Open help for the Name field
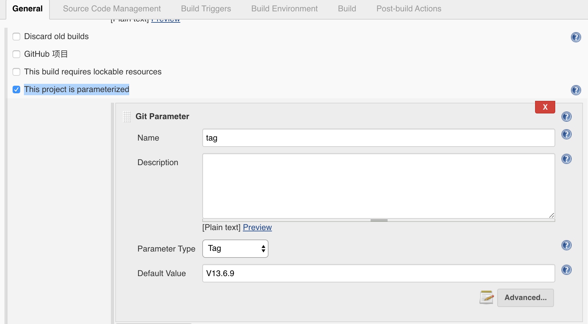The width and height of the screenshot is (588, 324). [x=566, y=135]
